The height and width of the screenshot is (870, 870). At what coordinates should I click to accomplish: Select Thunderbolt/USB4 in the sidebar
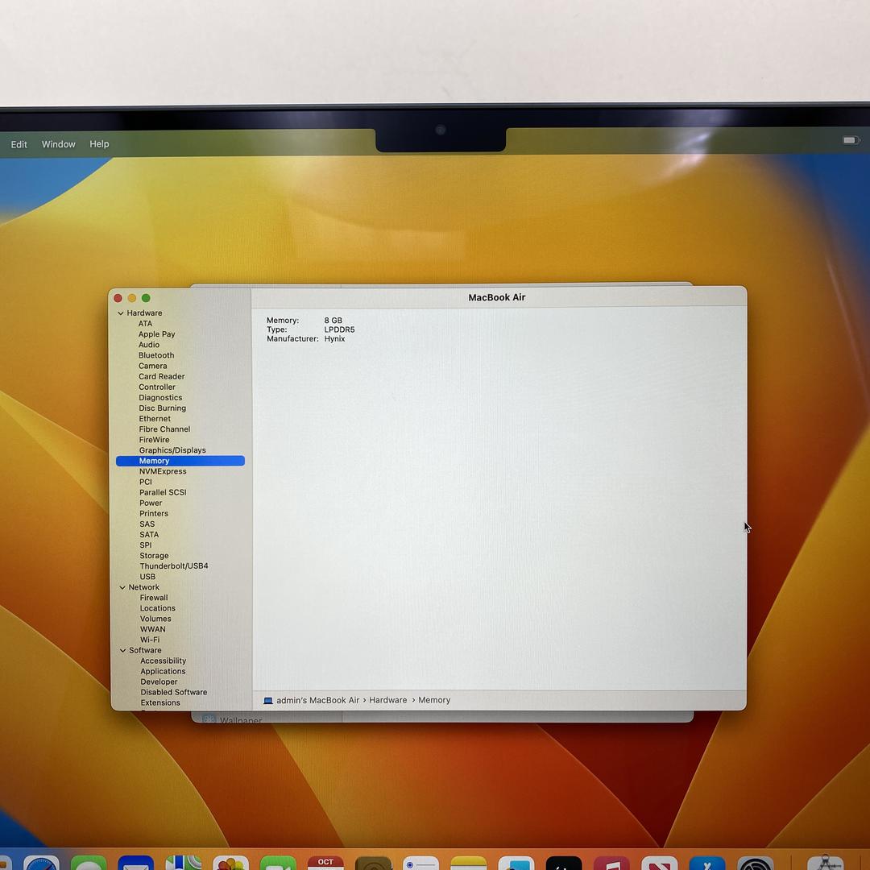173,565
